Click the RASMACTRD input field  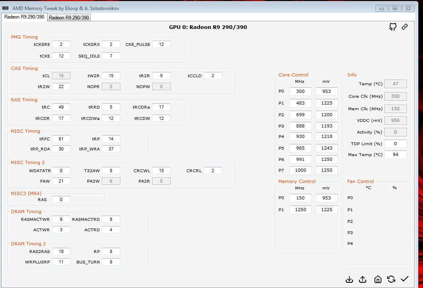click(x=111, y=219)
